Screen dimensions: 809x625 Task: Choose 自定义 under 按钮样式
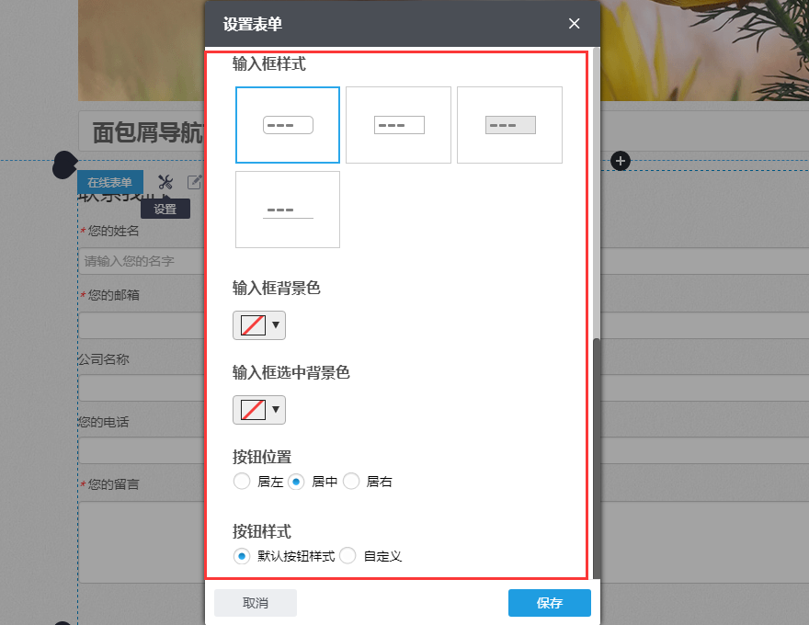[x=348, y=556]
